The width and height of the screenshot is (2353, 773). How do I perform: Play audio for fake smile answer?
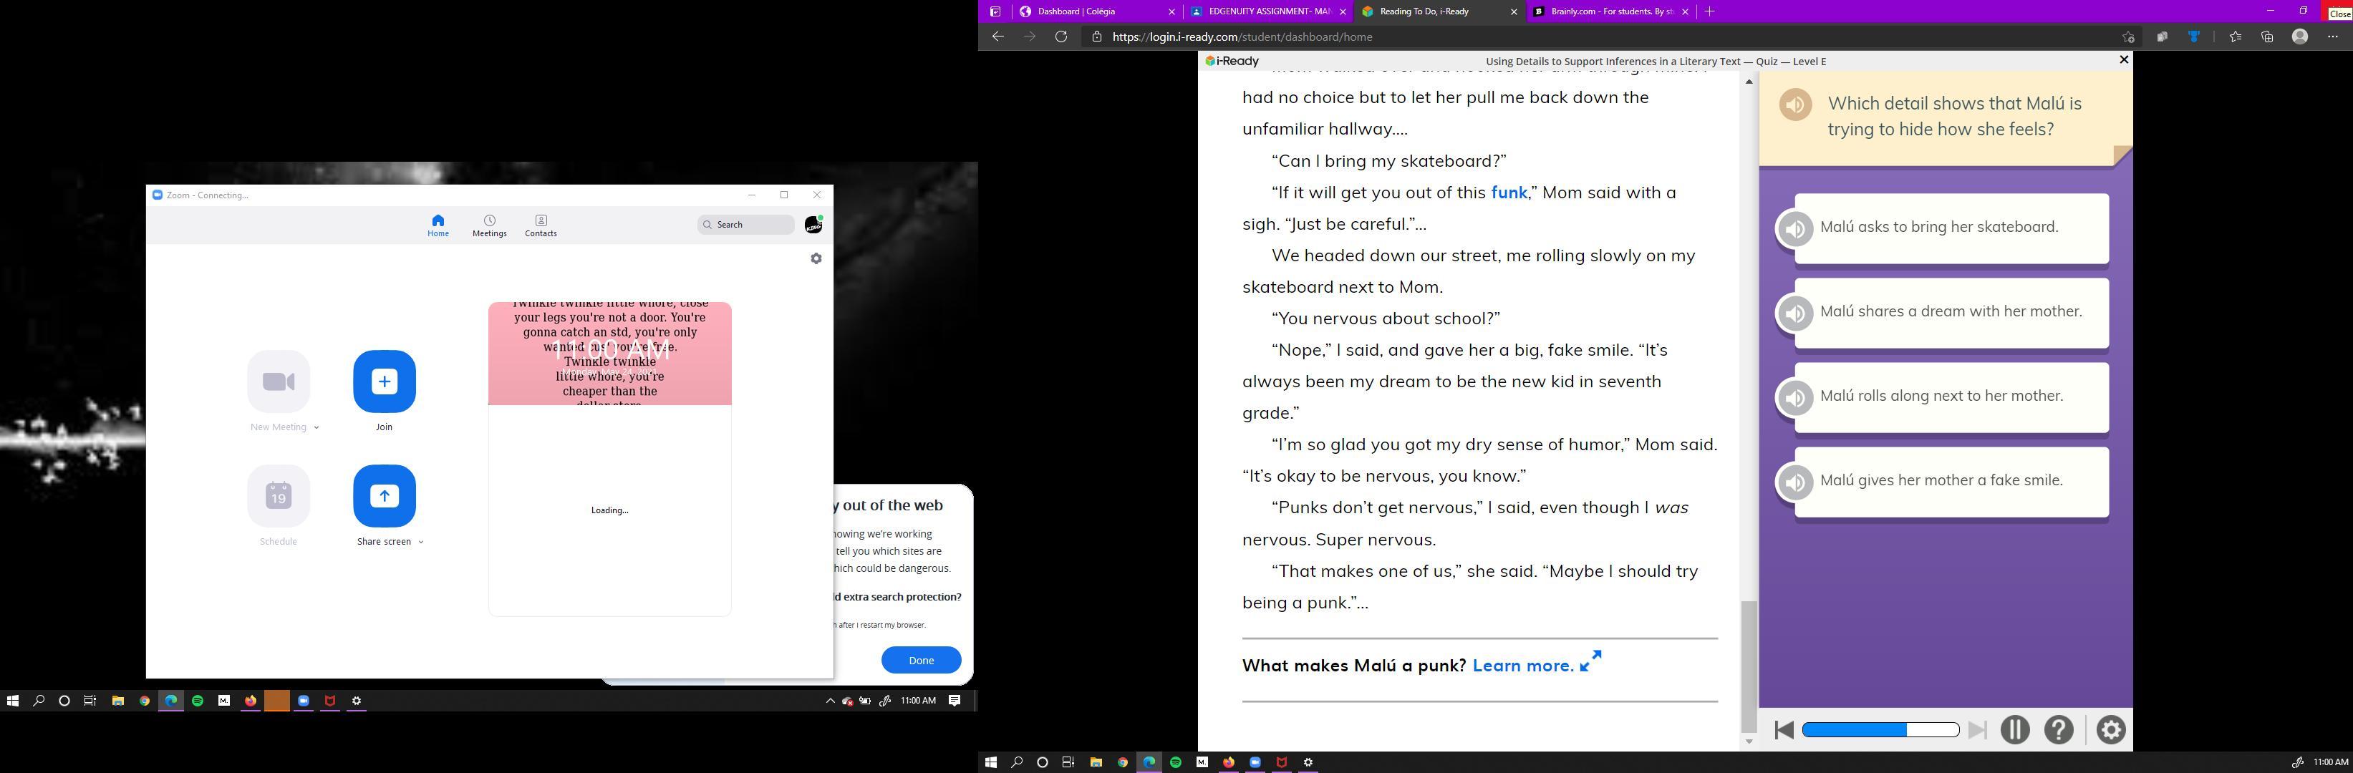point(1795,482)
